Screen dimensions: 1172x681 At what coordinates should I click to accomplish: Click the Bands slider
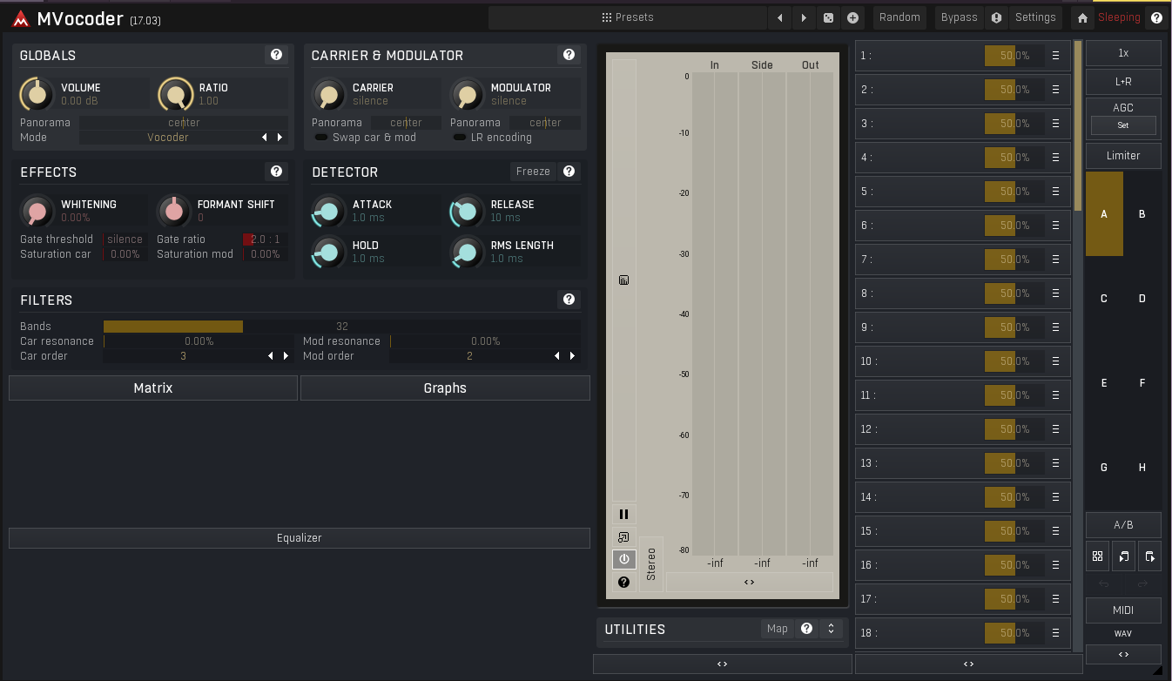click(342, 327)
